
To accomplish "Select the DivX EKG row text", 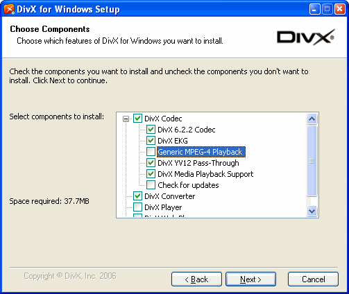I will click(x=173, y=141).
